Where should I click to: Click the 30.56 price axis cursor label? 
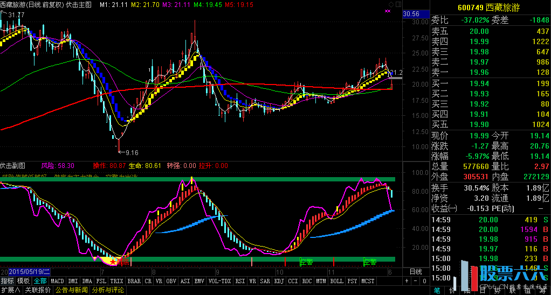coord(416,14)
